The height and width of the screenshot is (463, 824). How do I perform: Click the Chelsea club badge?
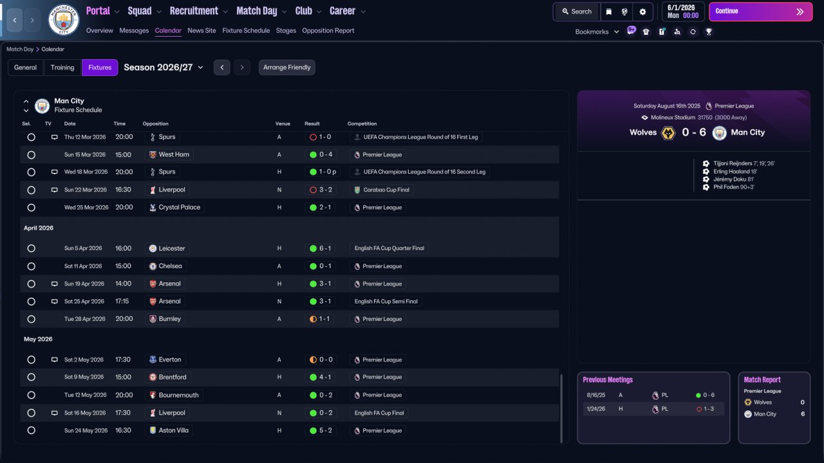pyautogui.click(x=153, y=266)
